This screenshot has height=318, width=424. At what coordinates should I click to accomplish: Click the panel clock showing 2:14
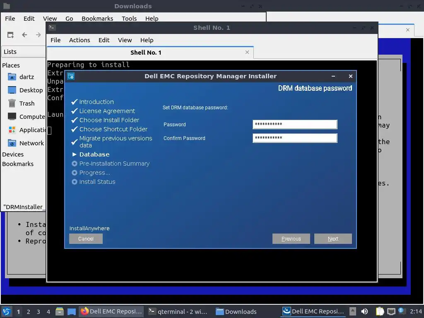pyautogui.click(x=416, y=311)
